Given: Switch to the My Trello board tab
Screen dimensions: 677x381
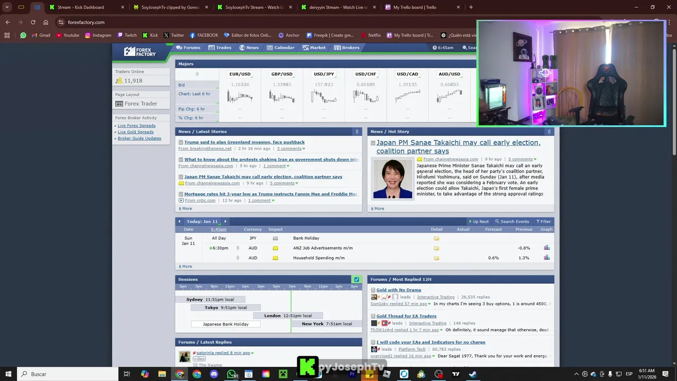Looking at the screenshot, I should coord(422,7).
